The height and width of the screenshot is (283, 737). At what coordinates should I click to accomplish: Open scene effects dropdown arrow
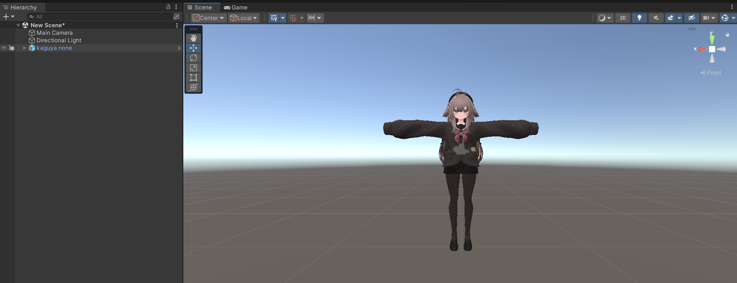tap(679, 18)
